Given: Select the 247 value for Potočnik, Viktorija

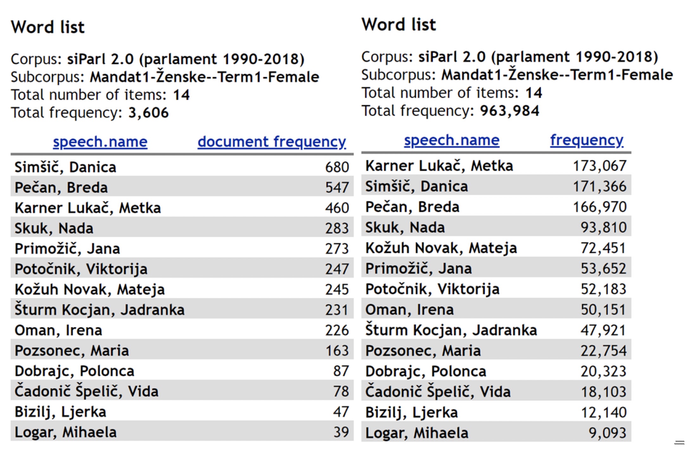Looking at the screenshot, I should coord(337,269).
